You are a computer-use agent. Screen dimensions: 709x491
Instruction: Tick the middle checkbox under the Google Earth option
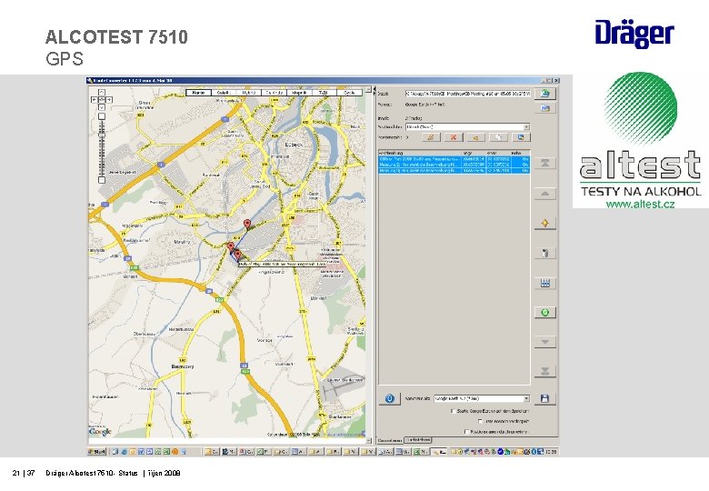480,421
